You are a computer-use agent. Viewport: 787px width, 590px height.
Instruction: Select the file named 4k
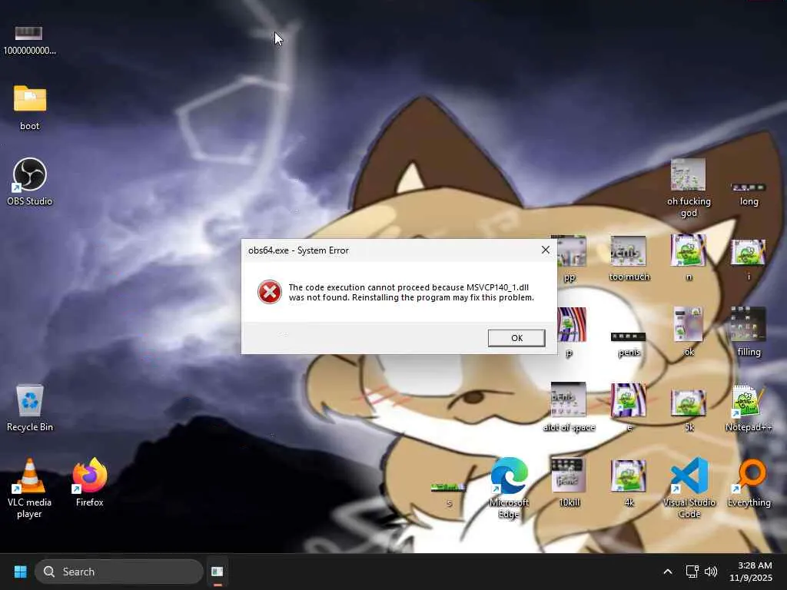pyautogui.click(x=629, y=483)
